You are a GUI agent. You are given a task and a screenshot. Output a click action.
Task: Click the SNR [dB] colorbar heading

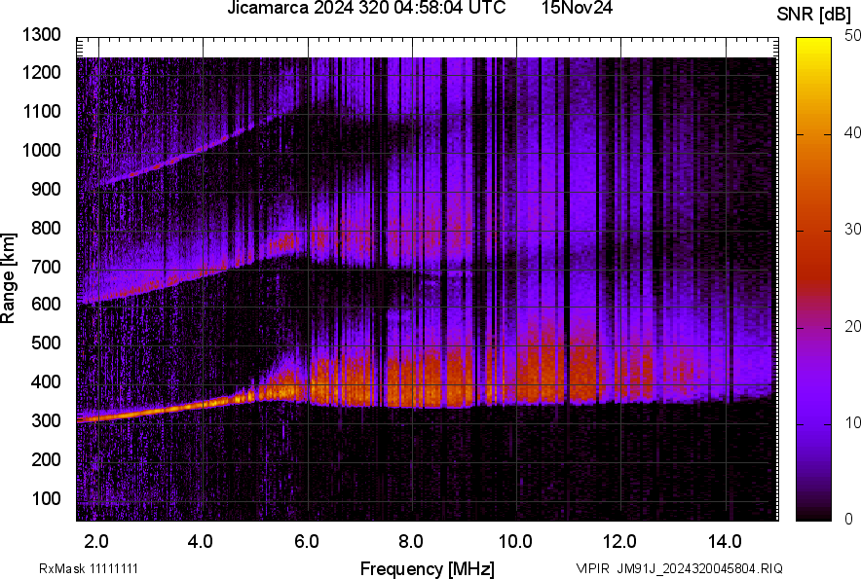(x=815, y=12)
